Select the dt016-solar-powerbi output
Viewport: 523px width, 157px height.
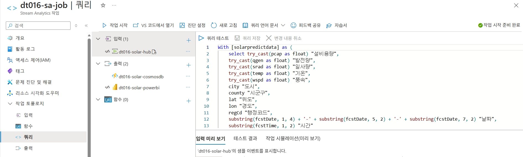tap(139, 88)
